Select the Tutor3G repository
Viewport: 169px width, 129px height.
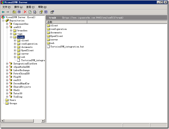tap(18, 93)
